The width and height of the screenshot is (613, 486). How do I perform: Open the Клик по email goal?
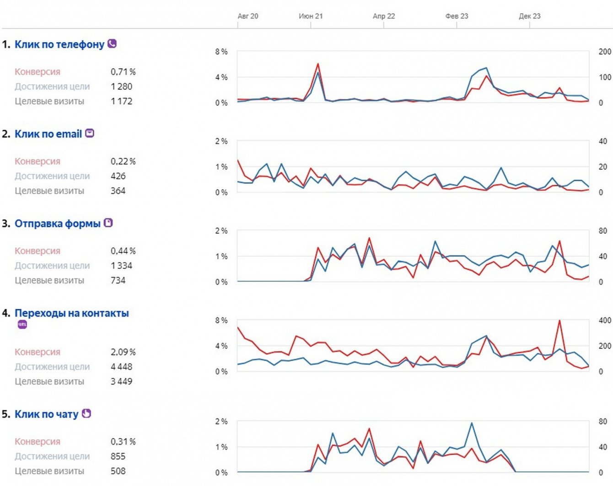coord(48,134)
